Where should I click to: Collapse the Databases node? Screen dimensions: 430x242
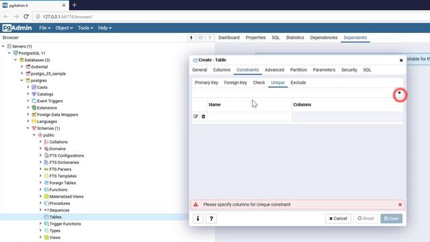[x=15, y=60]
